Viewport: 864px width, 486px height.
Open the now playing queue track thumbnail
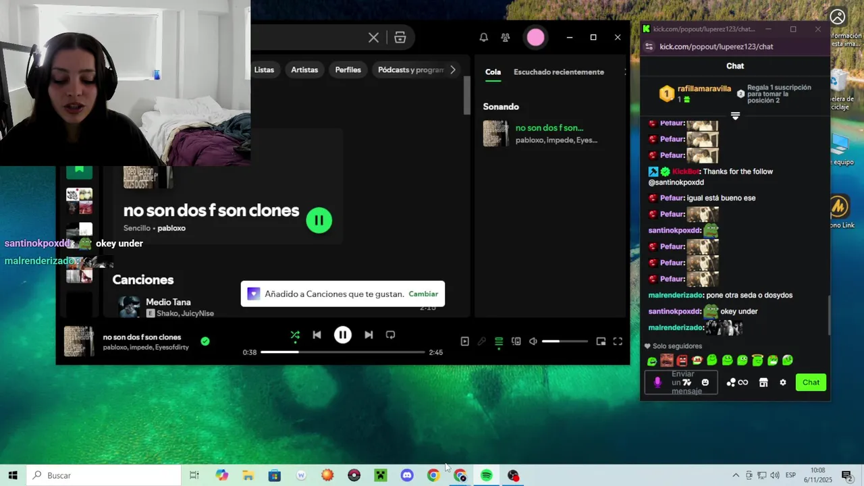pyautogui.click(x=495, y=134)
